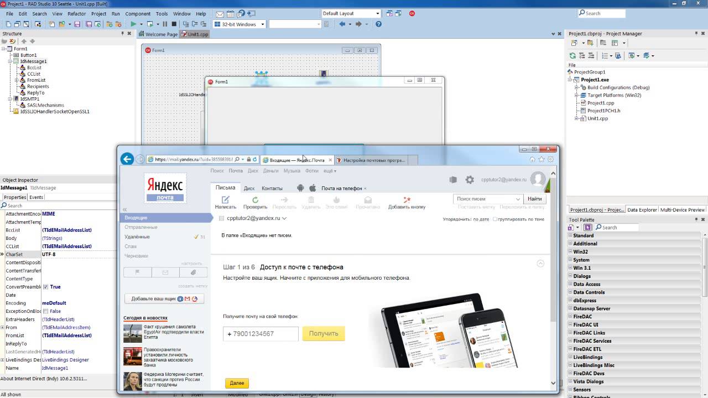Open the Диск tab in Yandex Mail
The width and height of the screenshot is (708, 398).
[x=249, y=188]
